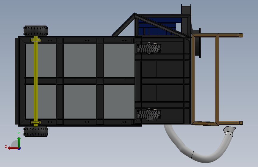Select the yellow axle bearing bracket near bottom tire
Image resolution: width=258 pixels, height=167 pixels.
pos(36,122)
